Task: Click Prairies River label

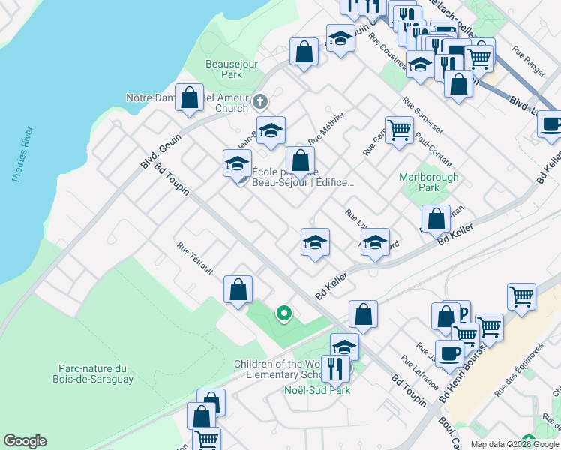Action: 22,154
